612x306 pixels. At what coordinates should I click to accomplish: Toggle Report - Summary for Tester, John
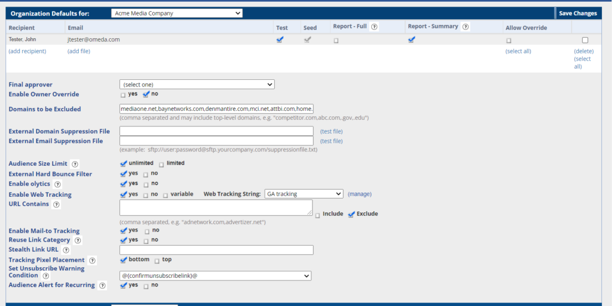tap(411, 40)
